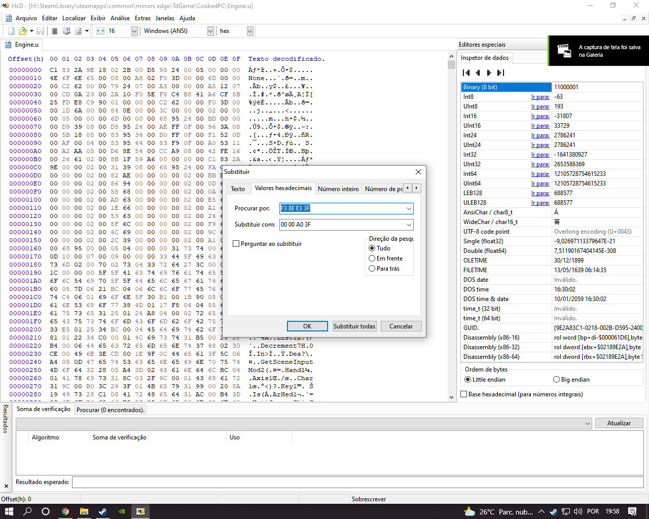The height and width of the screenshot is (519, 649).
Task: Click Ir para link for UInt32
Action: [540, 164]
